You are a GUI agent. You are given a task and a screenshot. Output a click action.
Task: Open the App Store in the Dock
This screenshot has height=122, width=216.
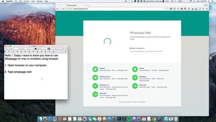click(x=109, y=119)
